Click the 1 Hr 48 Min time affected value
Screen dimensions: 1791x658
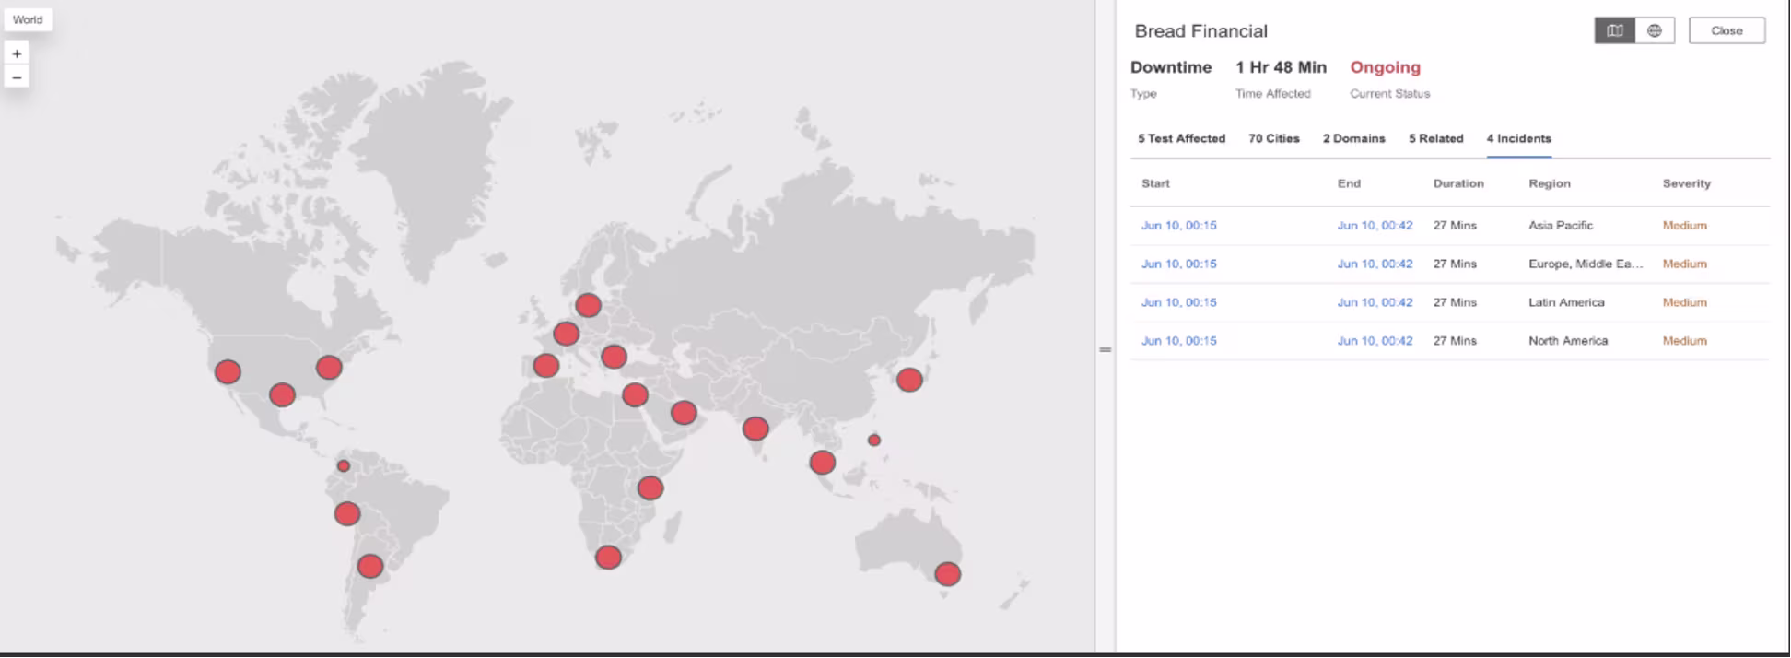tap(1281, 67)
